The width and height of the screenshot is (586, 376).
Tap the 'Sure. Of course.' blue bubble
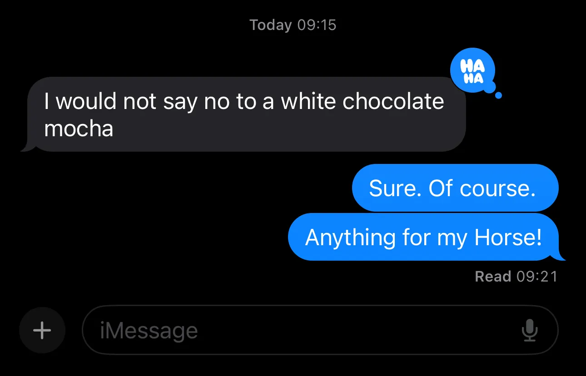(454, 188)
